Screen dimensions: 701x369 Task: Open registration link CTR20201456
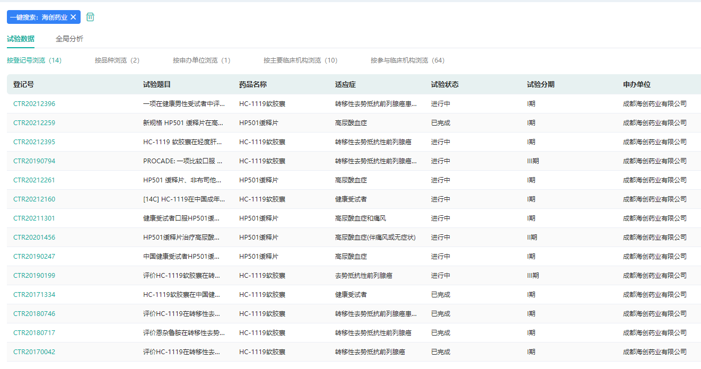coord(34,238)
